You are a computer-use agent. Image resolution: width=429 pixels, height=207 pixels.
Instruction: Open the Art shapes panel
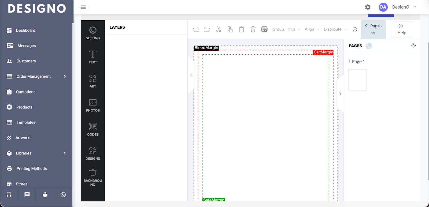[93, 81]
